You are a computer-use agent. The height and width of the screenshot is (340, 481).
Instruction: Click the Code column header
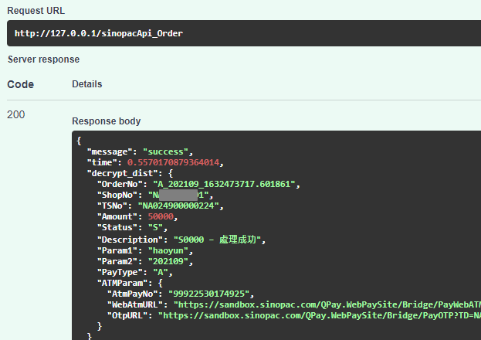coord(21,84)
